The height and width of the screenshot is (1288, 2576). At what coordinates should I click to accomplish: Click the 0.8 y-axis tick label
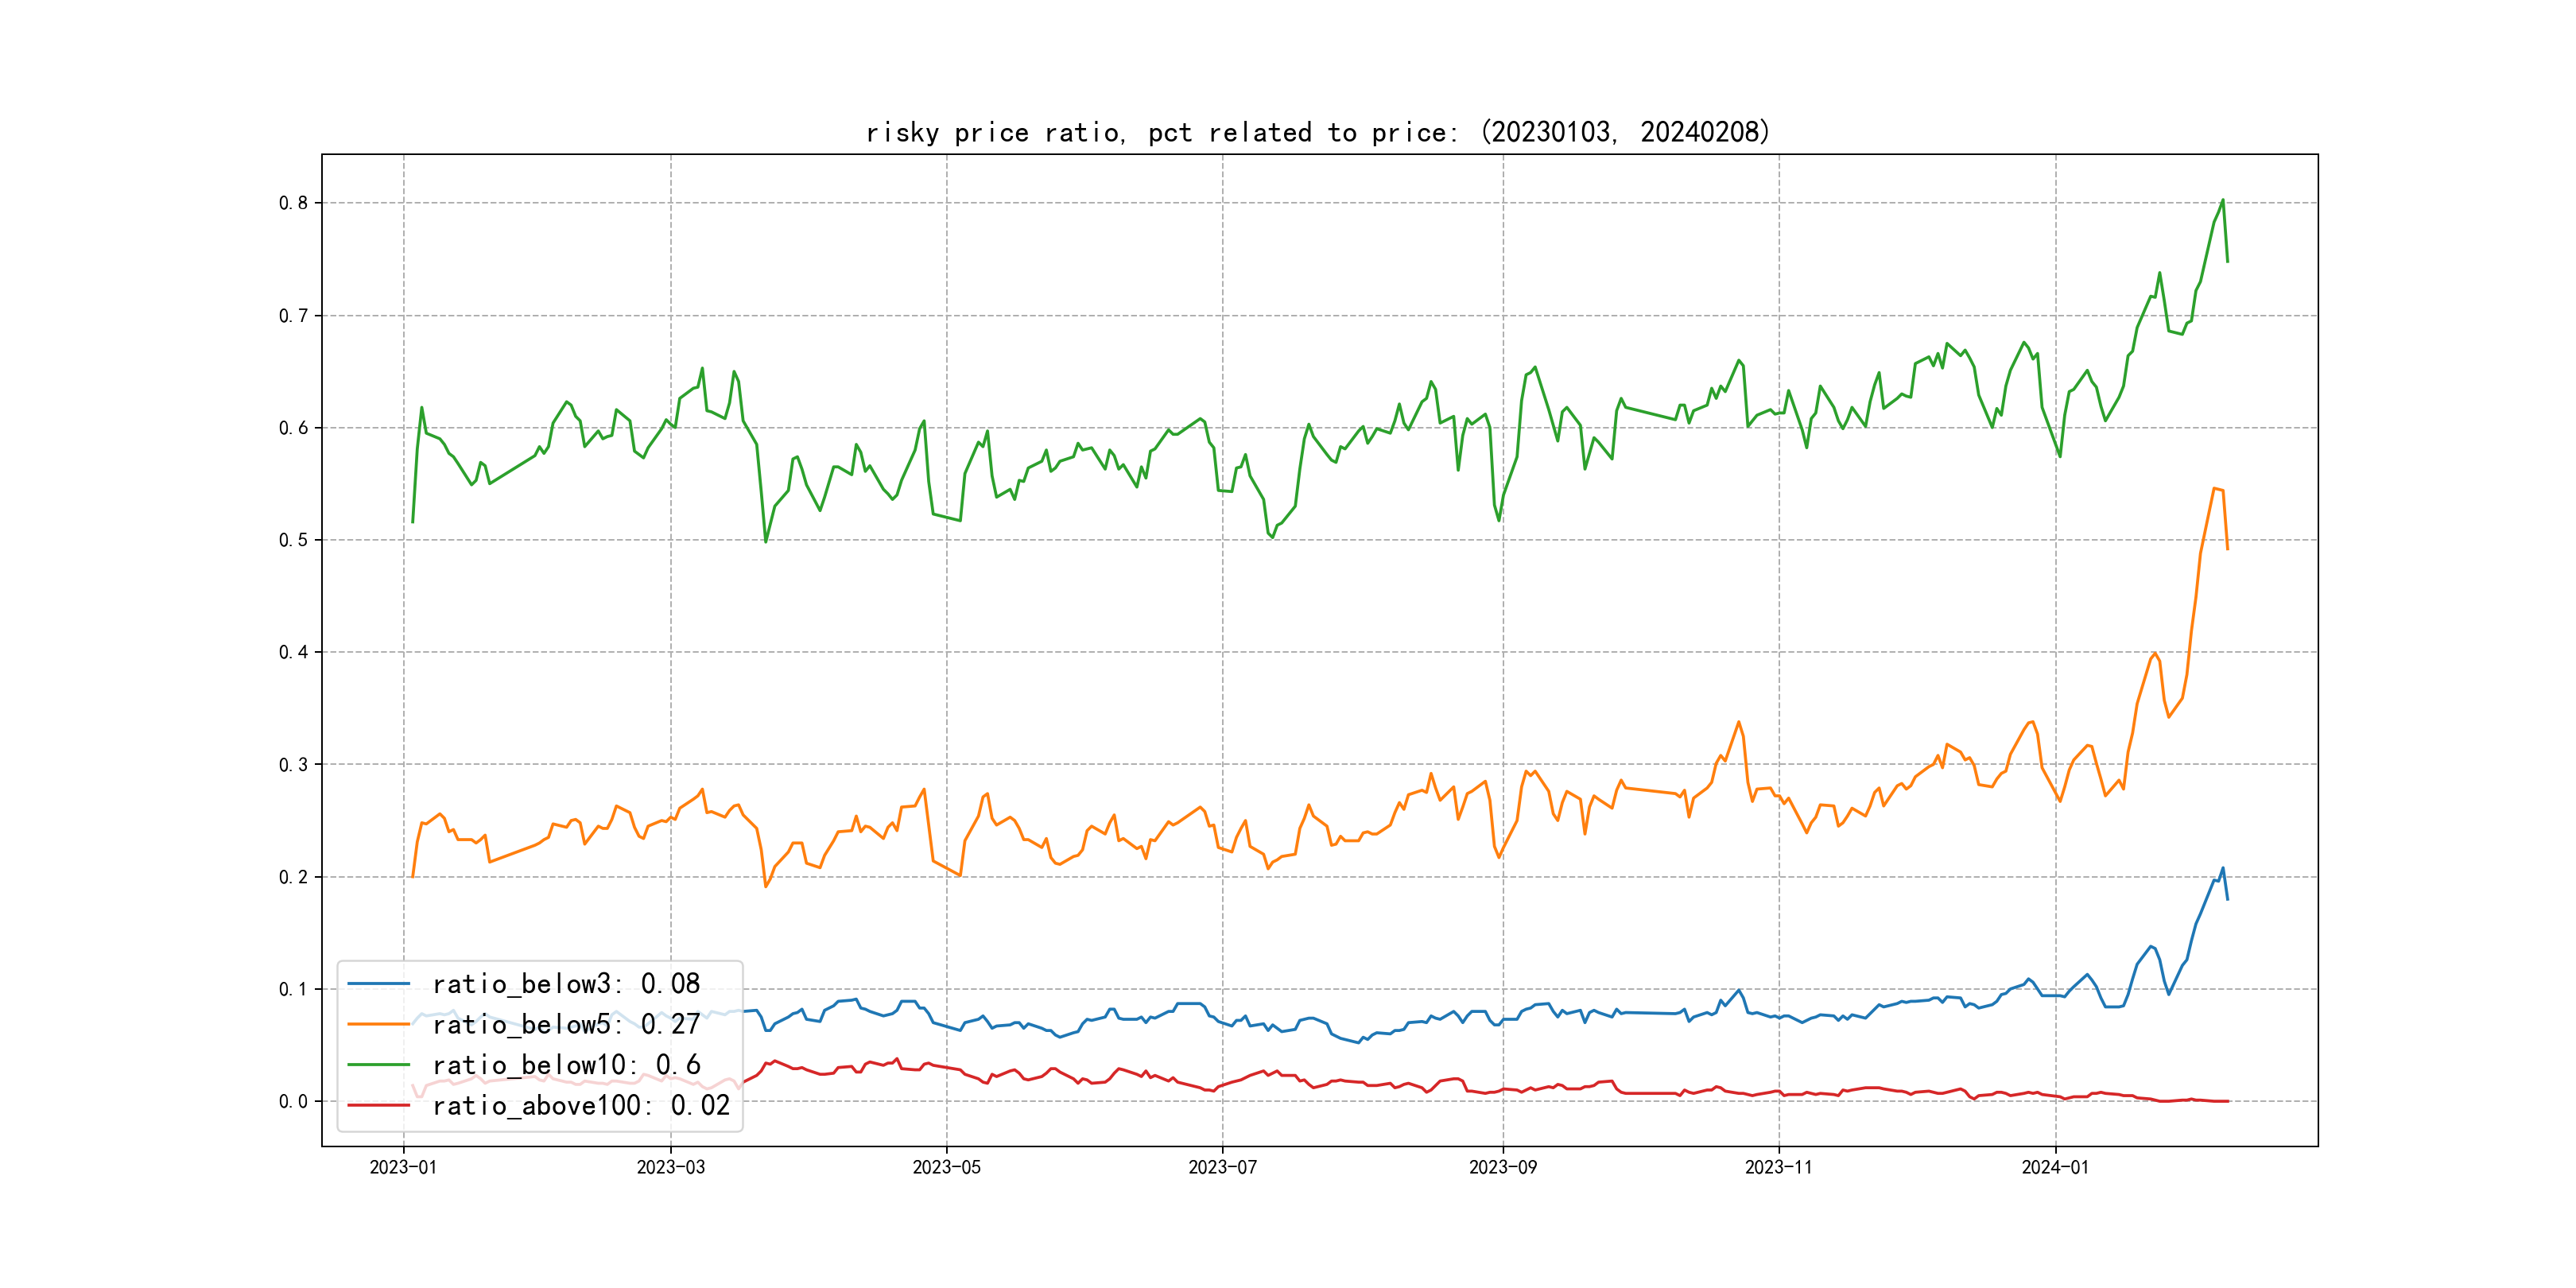293,203
